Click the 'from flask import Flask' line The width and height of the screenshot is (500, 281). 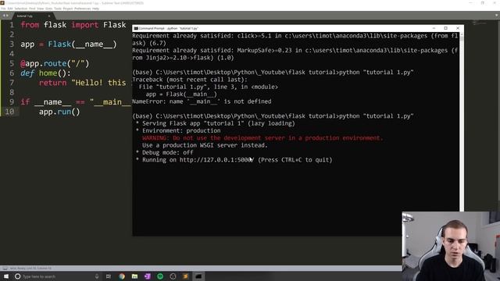point(73,25)
